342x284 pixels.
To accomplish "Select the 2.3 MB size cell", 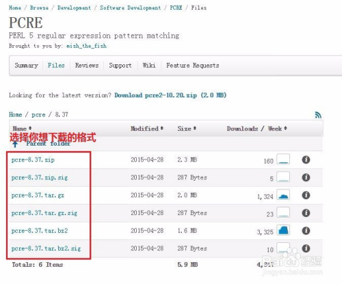I will [x=187, y=159].
